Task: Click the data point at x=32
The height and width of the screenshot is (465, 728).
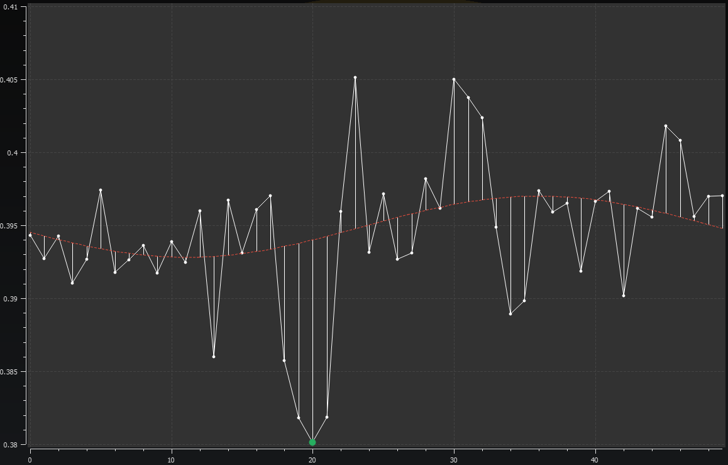Action: pyautogui.click(x=482, y=118)
